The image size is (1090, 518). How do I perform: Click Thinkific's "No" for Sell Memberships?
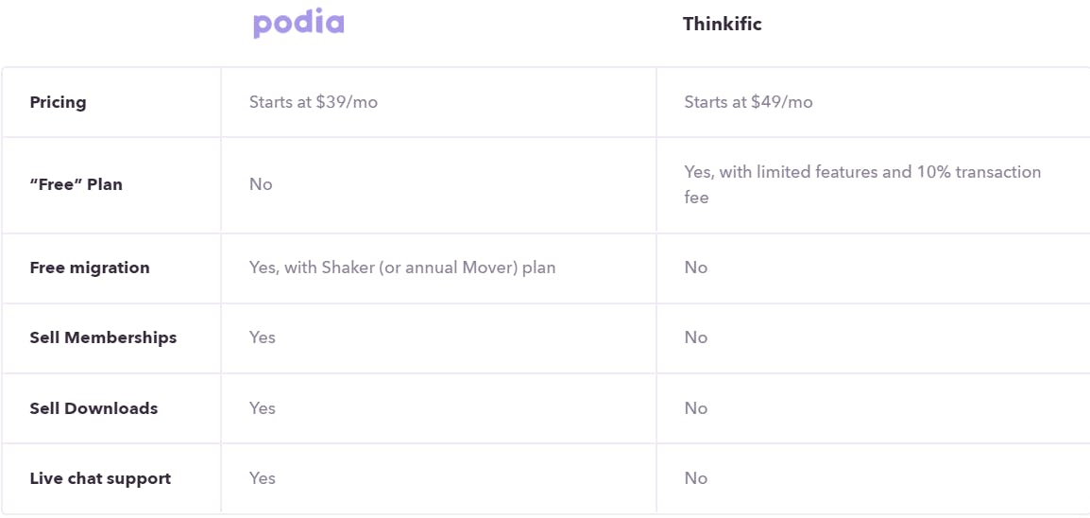point(696,337)
